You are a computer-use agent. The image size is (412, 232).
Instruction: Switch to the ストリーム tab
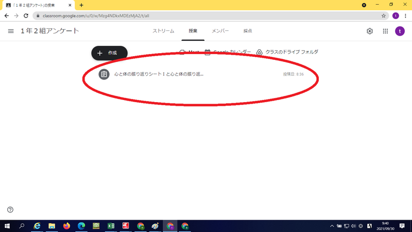pyautogui.click(x=163, y=31)
